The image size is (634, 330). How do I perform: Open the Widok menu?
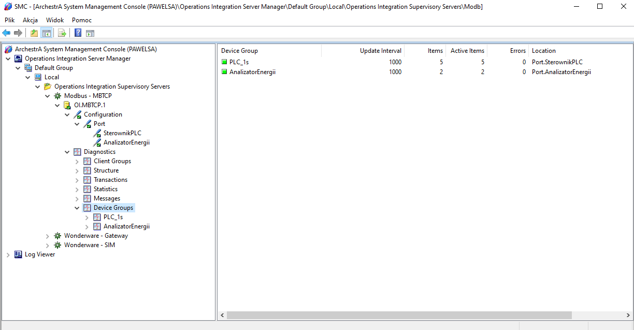pos(55,20)
